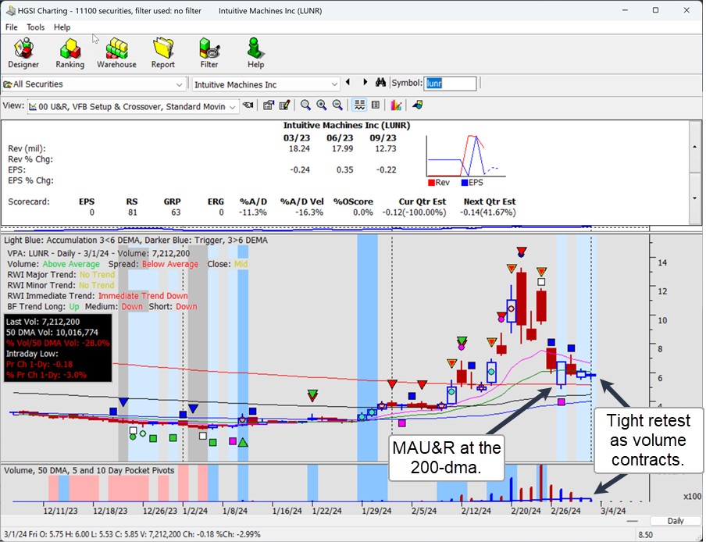706x542 pixels.
Task: Click the plain magnifier zoom icon
Action: pyautogui.click(x=305, y=105)
